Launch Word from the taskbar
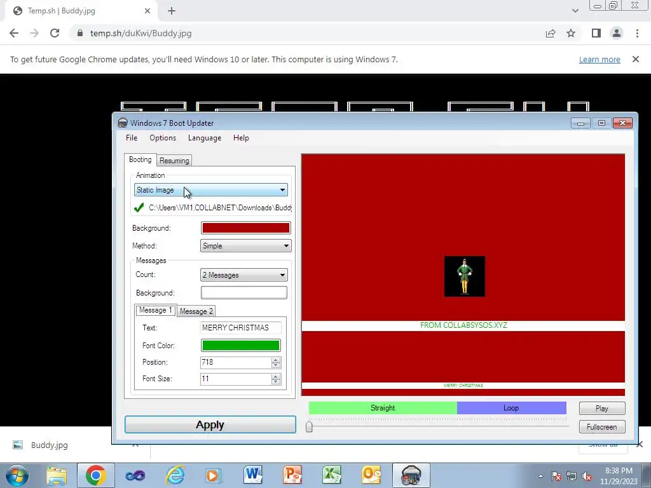Image resolution: width=651 pixels, height=488 pixels. click(x=253, y=475)
